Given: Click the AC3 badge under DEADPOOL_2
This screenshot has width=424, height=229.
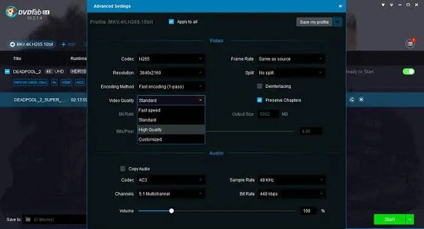Looking at the screenshot, I should tap(80, 82).
